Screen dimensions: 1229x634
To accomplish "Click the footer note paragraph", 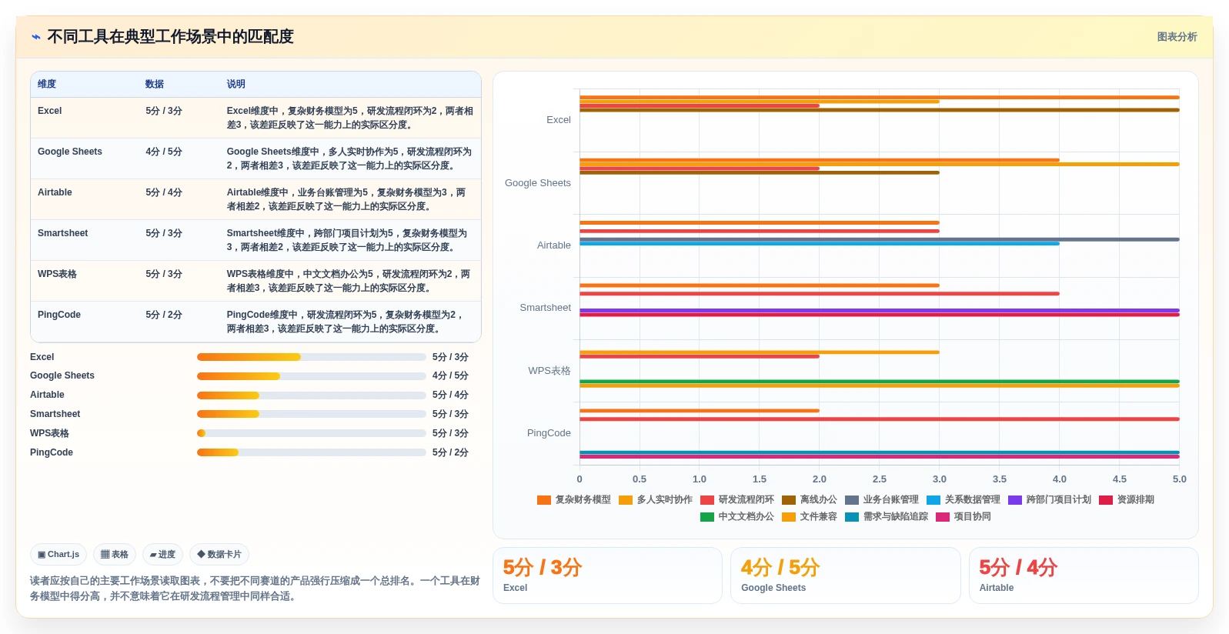I will 255,589.
